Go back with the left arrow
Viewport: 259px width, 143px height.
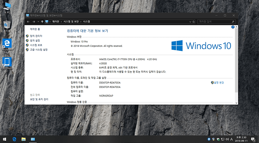pos(28,22)
